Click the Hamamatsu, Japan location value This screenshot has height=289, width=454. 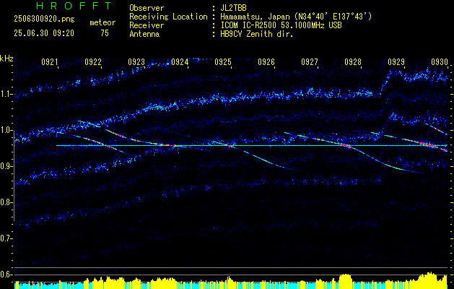coord(296,17)
